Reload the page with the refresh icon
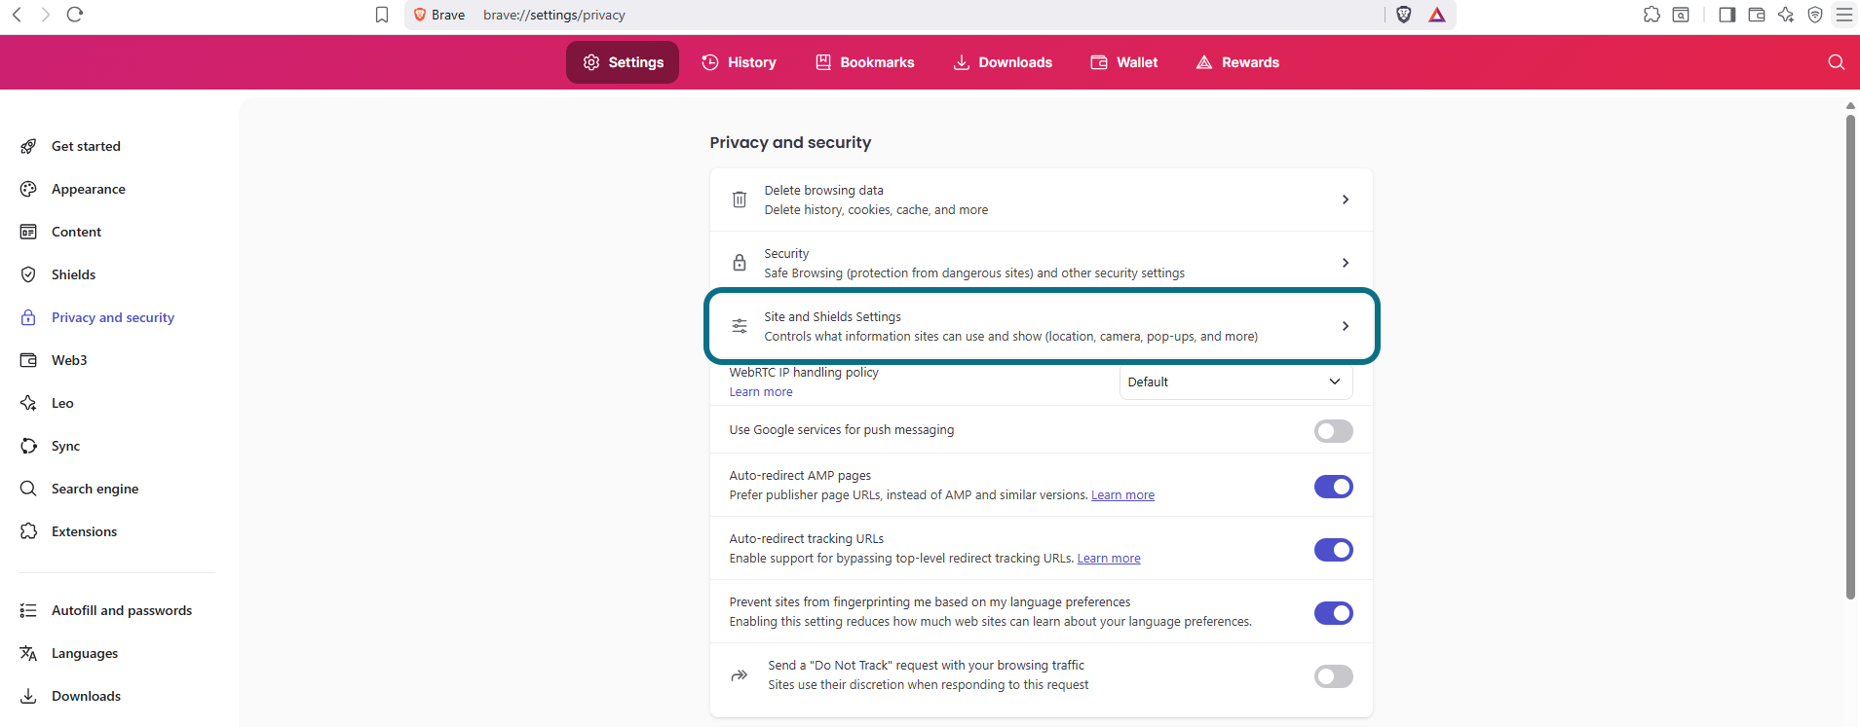The image size is (1860, 727). coord(75,15)
